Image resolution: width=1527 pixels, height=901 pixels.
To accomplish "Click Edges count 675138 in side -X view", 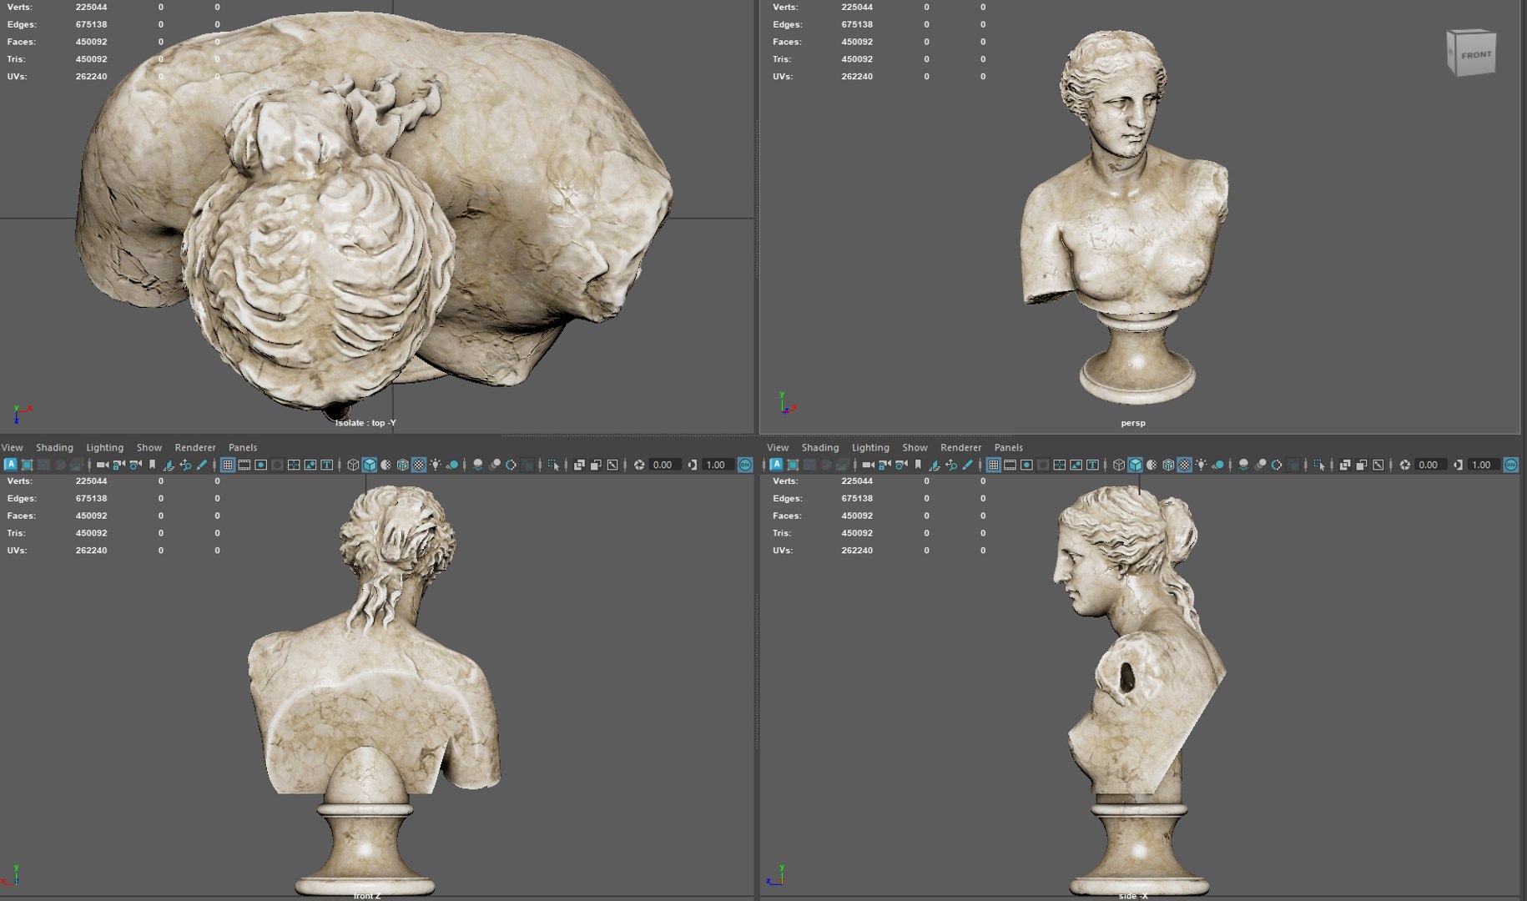I will click(x=857, y=498).
